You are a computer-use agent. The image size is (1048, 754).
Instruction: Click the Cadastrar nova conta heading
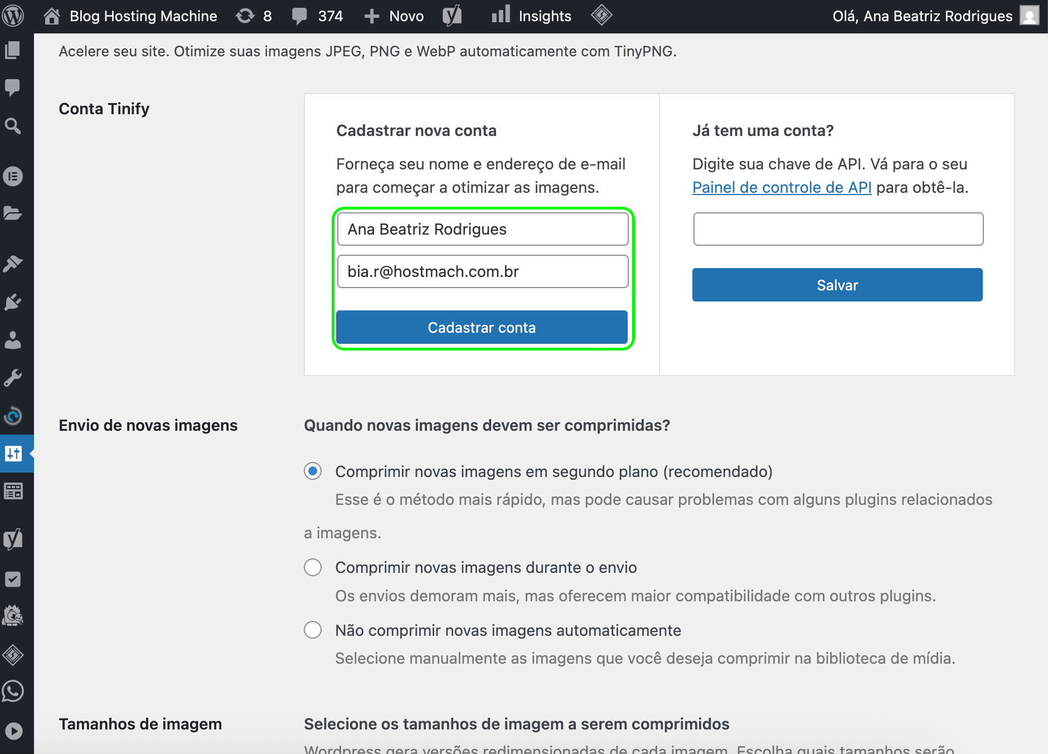pos(416,130)
